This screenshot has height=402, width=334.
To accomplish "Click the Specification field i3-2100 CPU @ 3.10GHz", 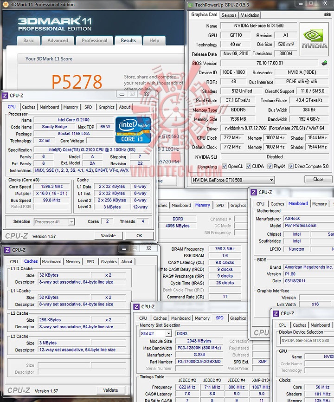I will coord(92,150).
